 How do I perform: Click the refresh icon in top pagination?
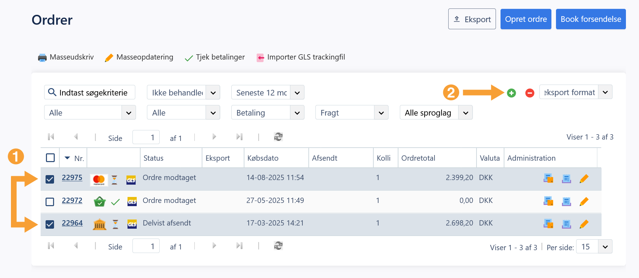click(x=278, y=137)
